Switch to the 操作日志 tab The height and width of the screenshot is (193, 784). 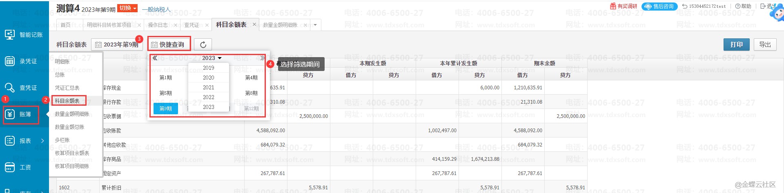[158, 25]
